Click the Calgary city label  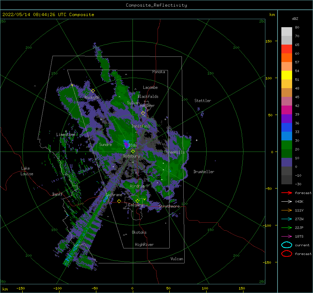[x=136, y=205]
